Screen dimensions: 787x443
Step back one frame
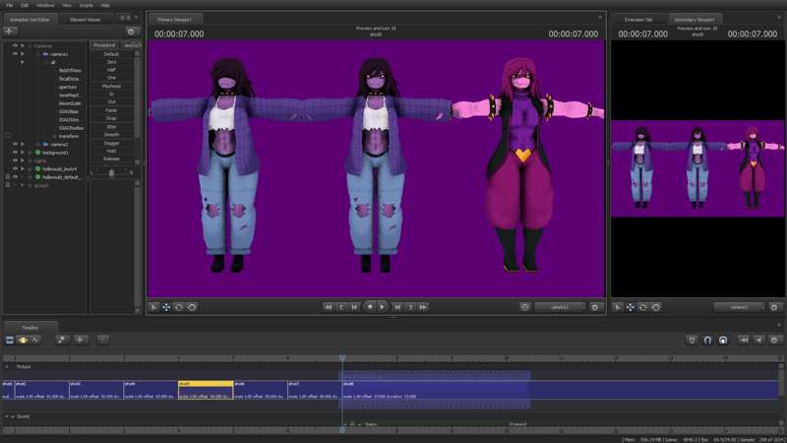(355, 307)
